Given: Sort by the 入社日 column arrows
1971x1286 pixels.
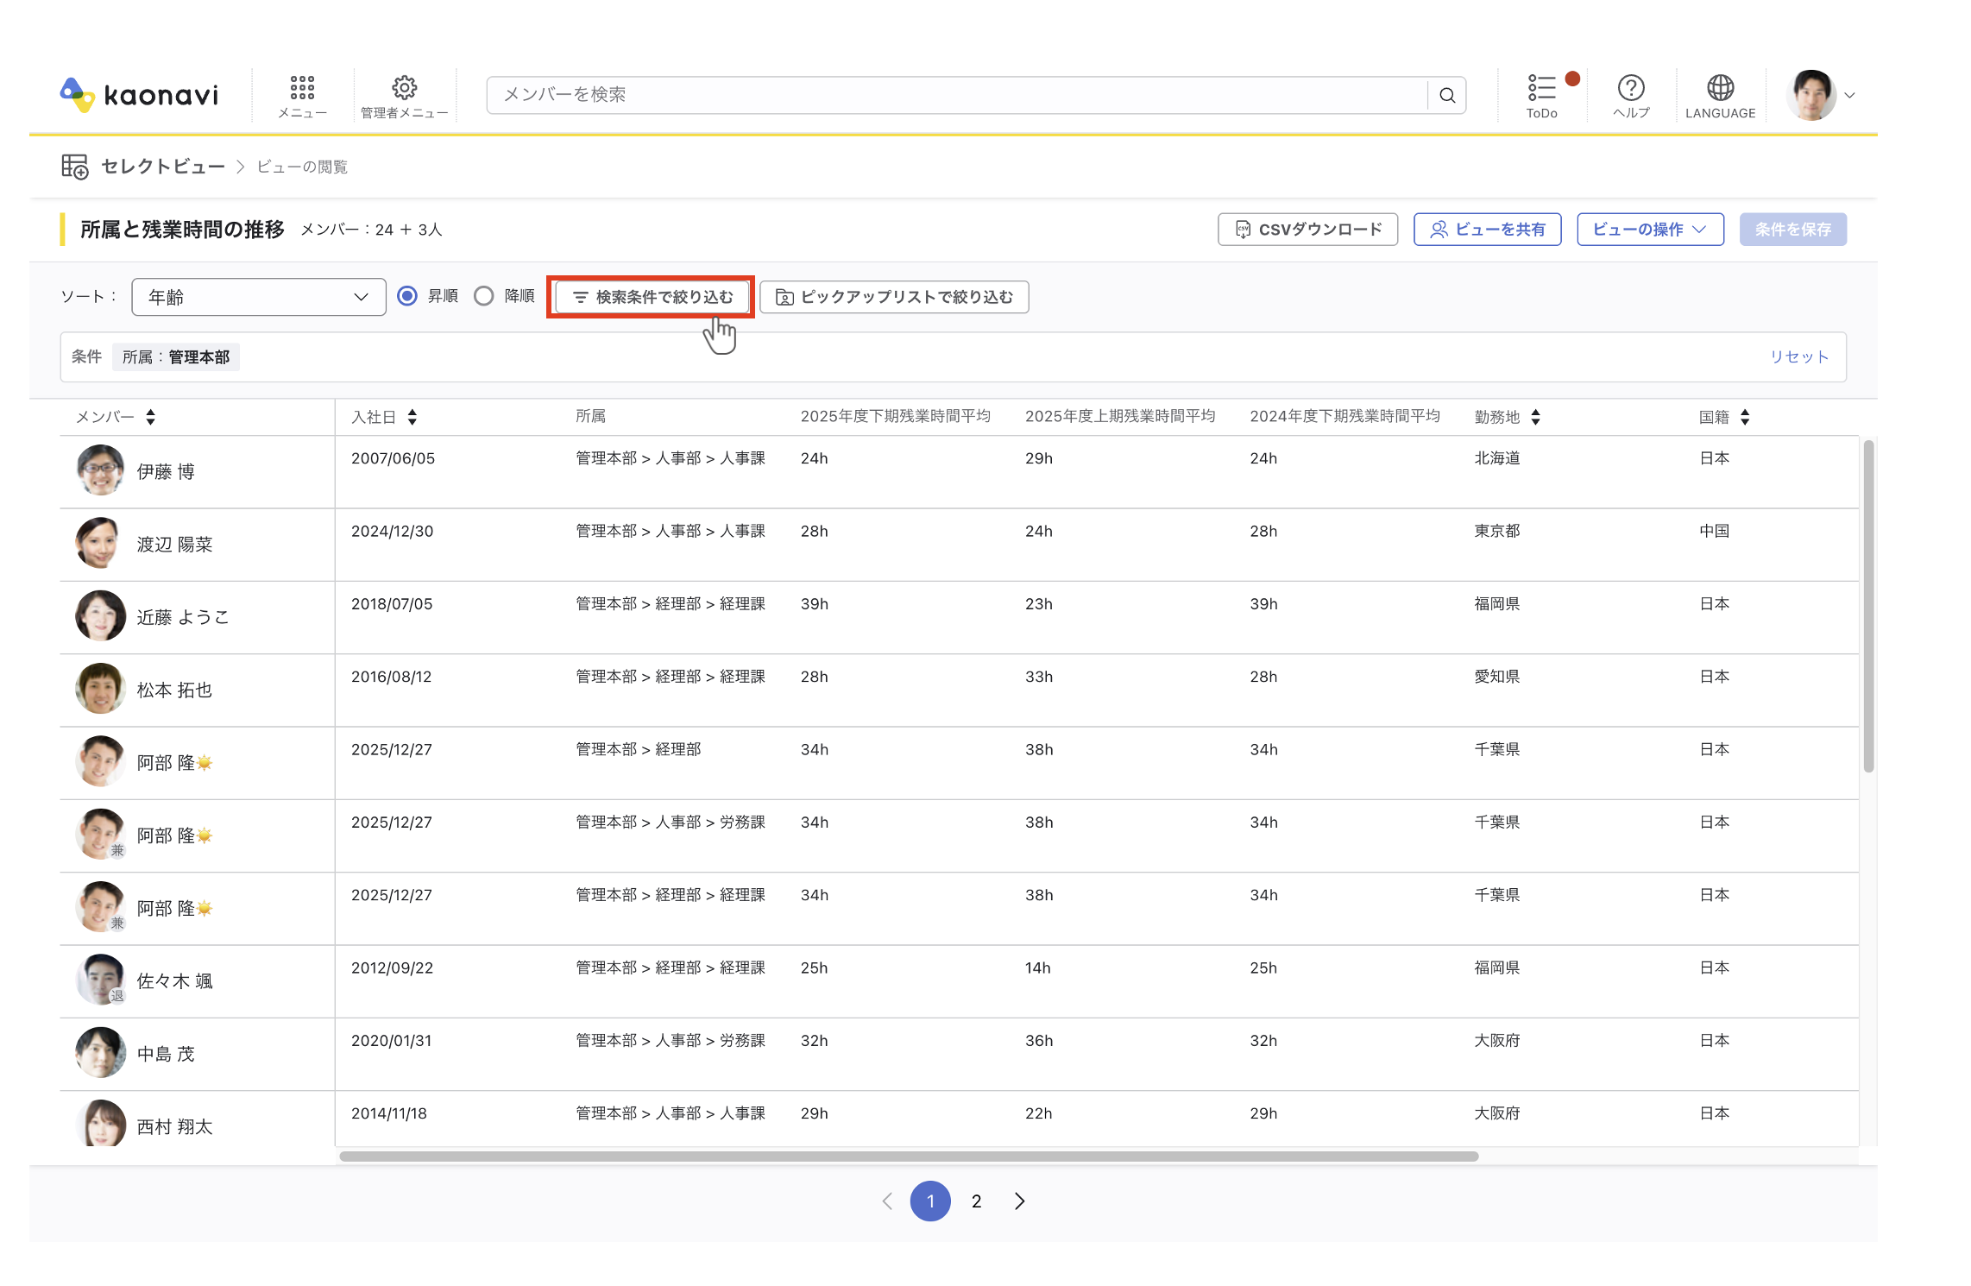Looking at the screenshot, I should coord(412,417).
